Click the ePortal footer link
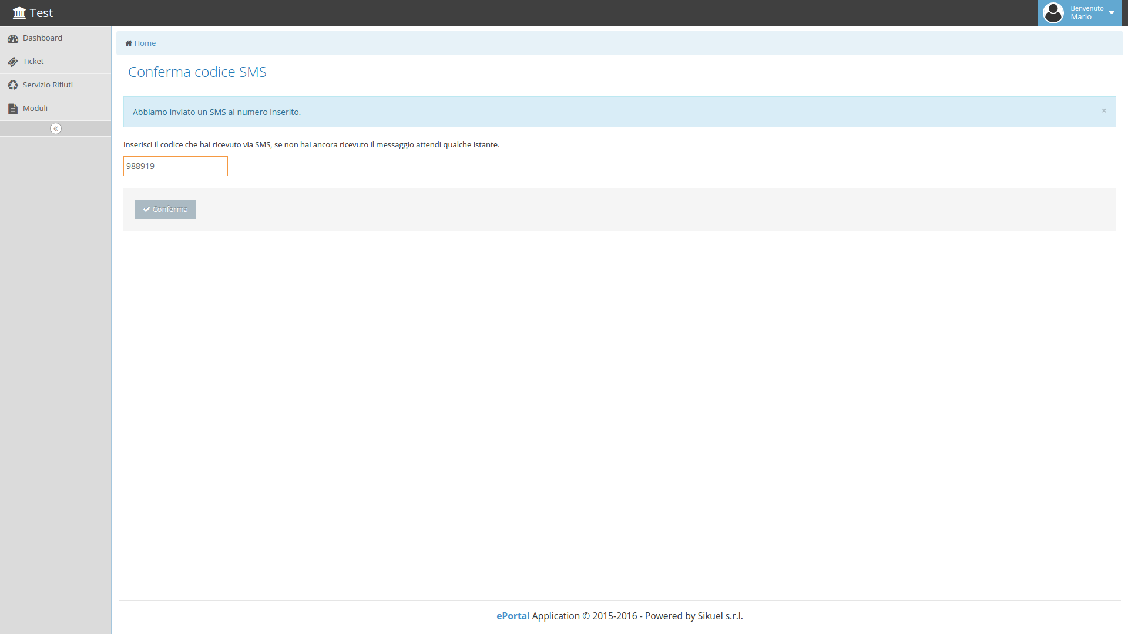 point(513,616)
